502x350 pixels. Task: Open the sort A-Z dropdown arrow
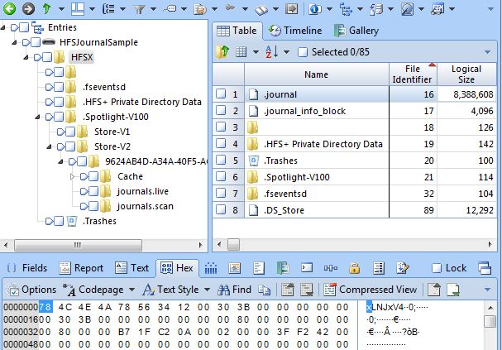click(286, 52)
